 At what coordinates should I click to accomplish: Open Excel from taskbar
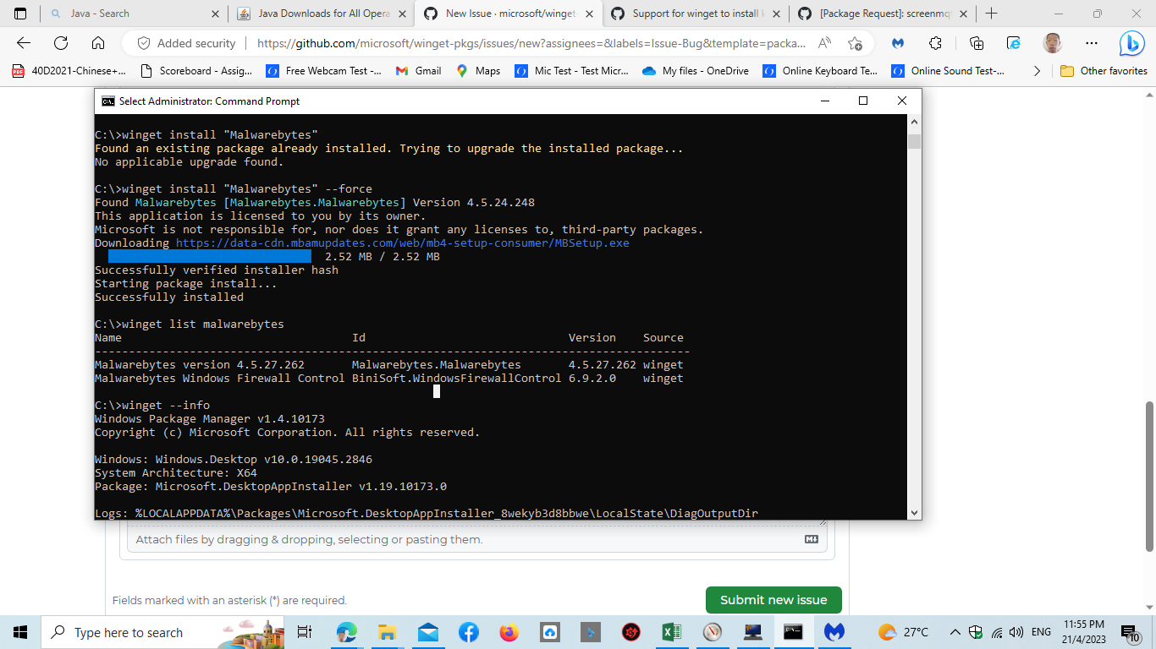click(671, 632)
